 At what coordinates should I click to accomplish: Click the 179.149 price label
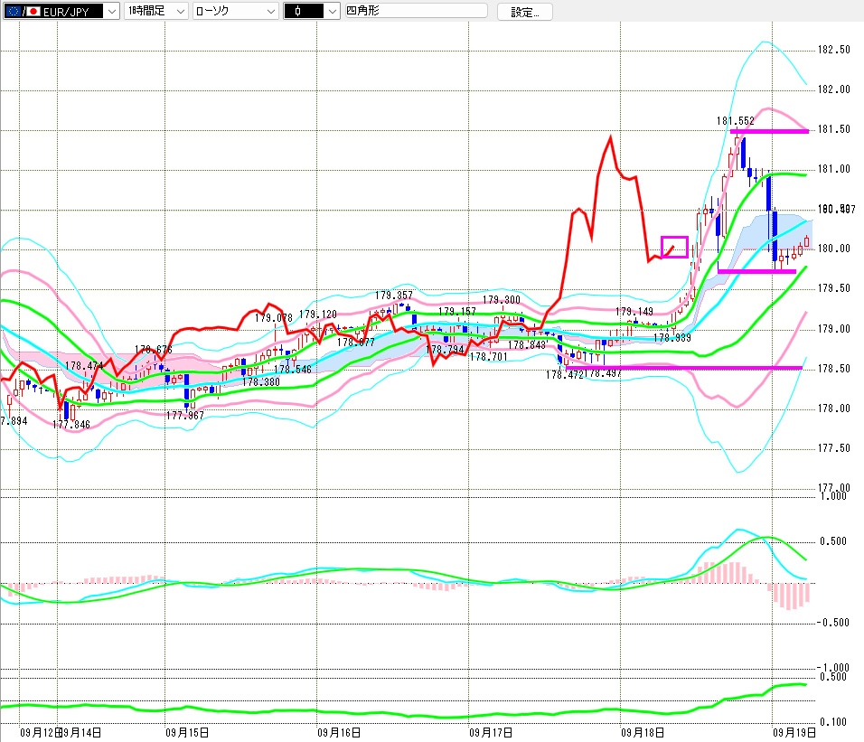634,311
